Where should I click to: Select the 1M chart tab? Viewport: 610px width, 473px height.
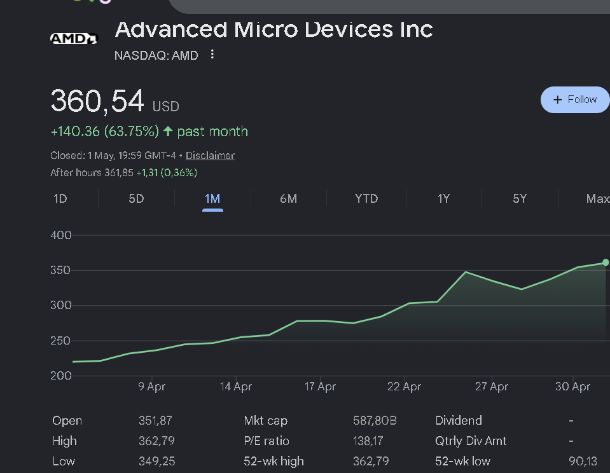coord(212,199)
